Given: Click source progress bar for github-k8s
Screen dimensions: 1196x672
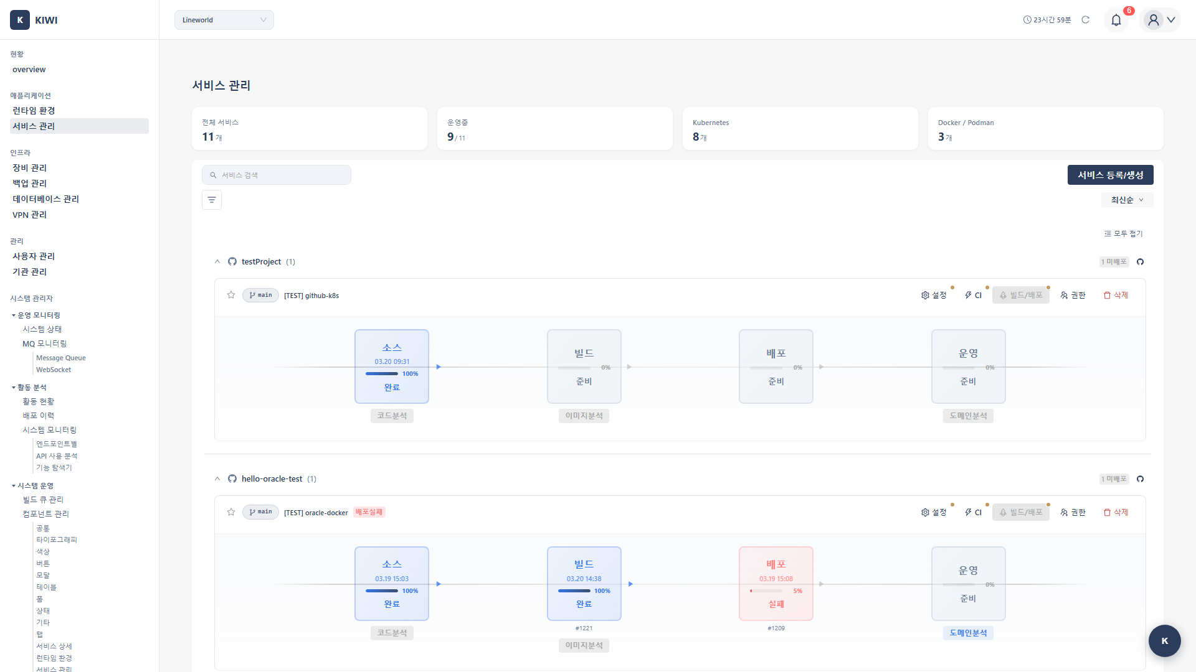Looking at the screenshot, I should 382,374.
